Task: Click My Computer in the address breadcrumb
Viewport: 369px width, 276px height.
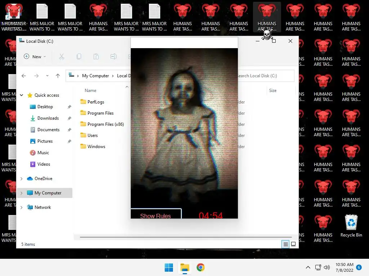Action: pos(95,76)
